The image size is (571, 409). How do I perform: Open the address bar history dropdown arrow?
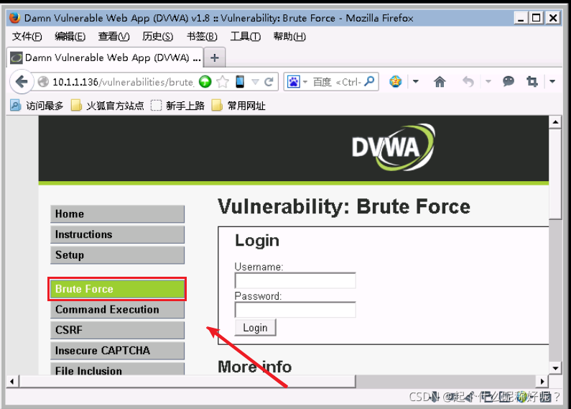click(x=255, y=82)
